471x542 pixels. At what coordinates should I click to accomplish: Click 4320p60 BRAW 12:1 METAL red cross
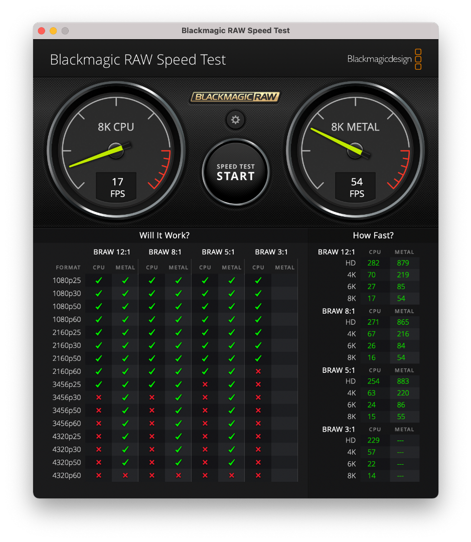125,475
